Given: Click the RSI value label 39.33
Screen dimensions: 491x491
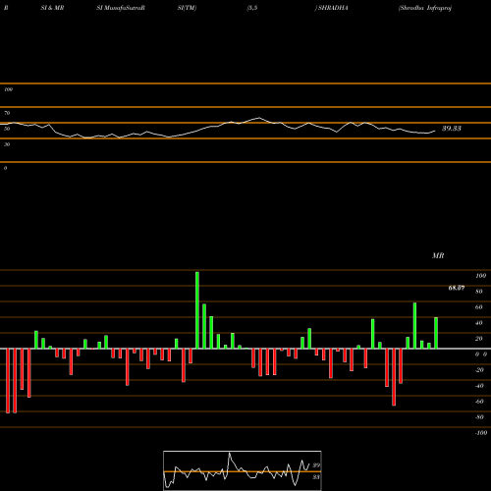Looking at the screenshot, I should click(x=452, y=129).
